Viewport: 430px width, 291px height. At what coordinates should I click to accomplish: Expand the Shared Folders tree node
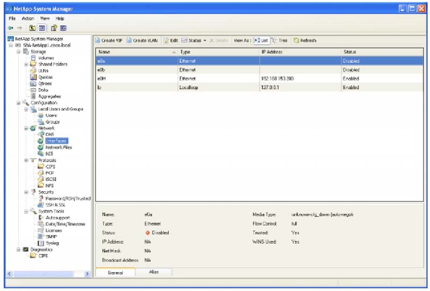[x=26, y=64]
